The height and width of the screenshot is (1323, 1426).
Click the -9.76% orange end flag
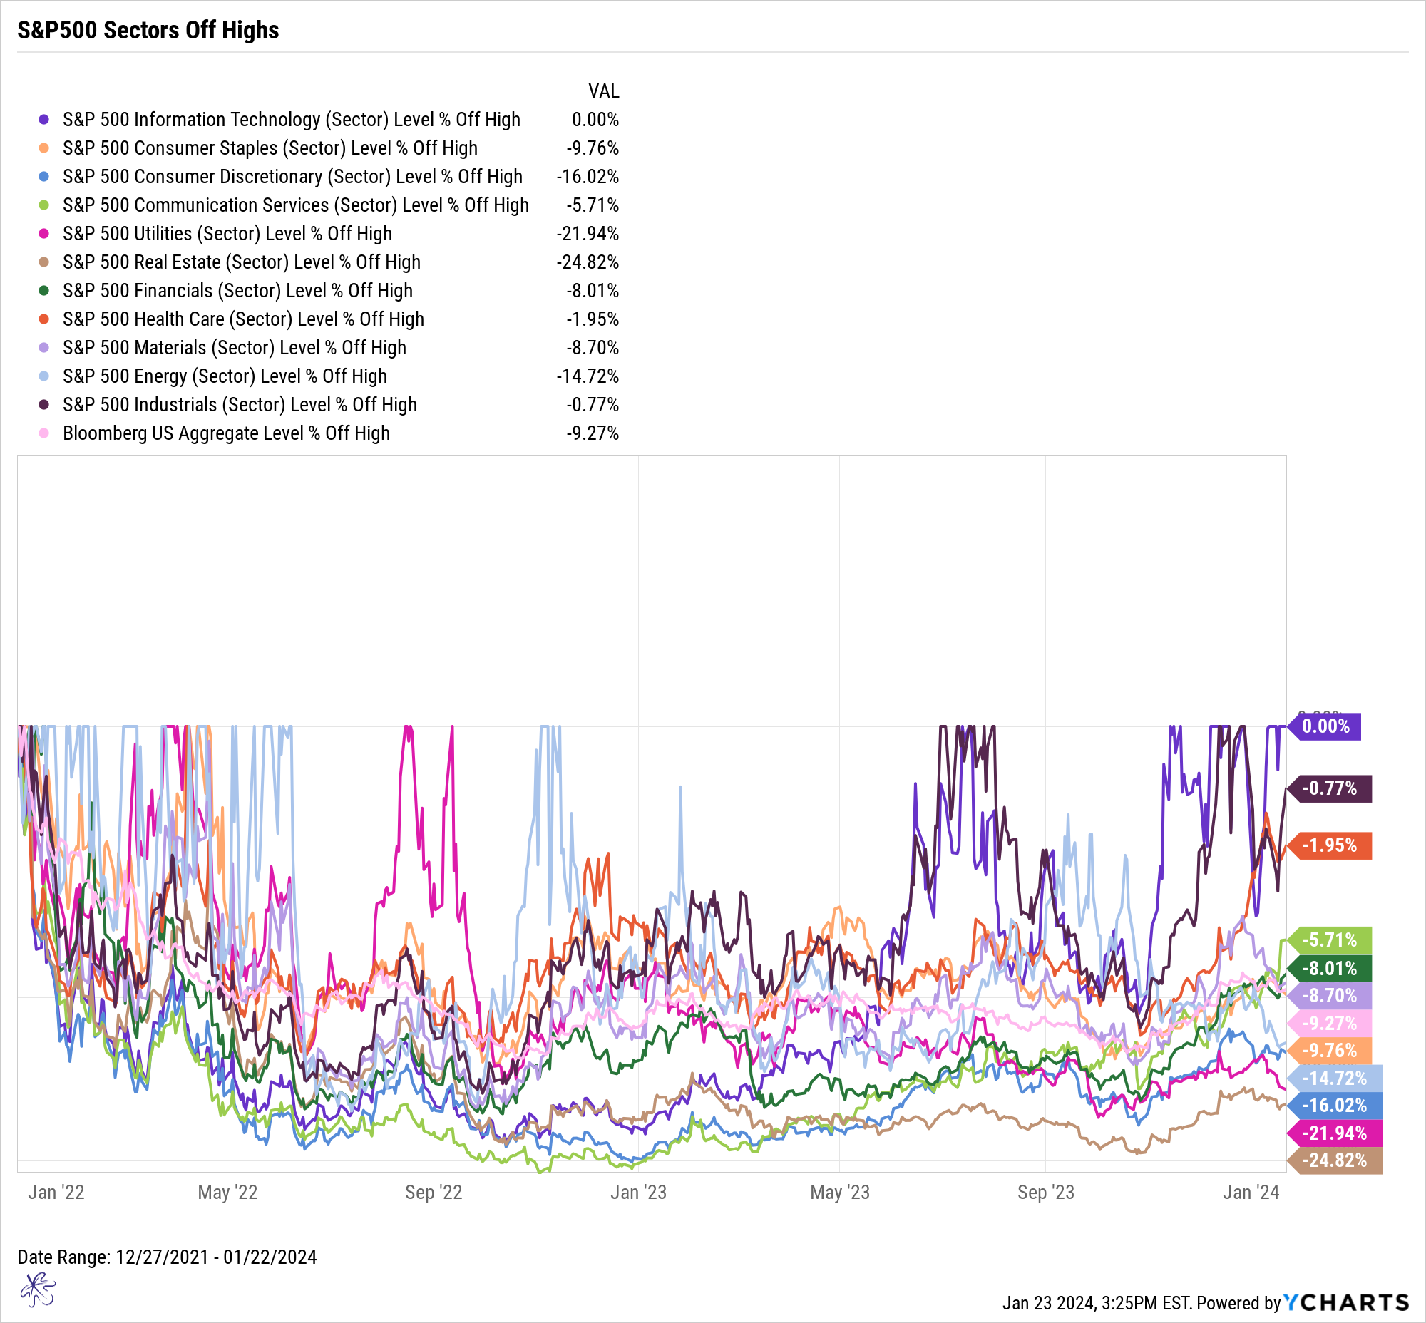(x=1329, y=1051)
